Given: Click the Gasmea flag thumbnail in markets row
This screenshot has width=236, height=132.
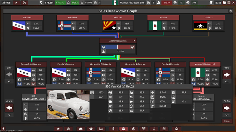Looking at the screenshot, I should click(19, 26).
